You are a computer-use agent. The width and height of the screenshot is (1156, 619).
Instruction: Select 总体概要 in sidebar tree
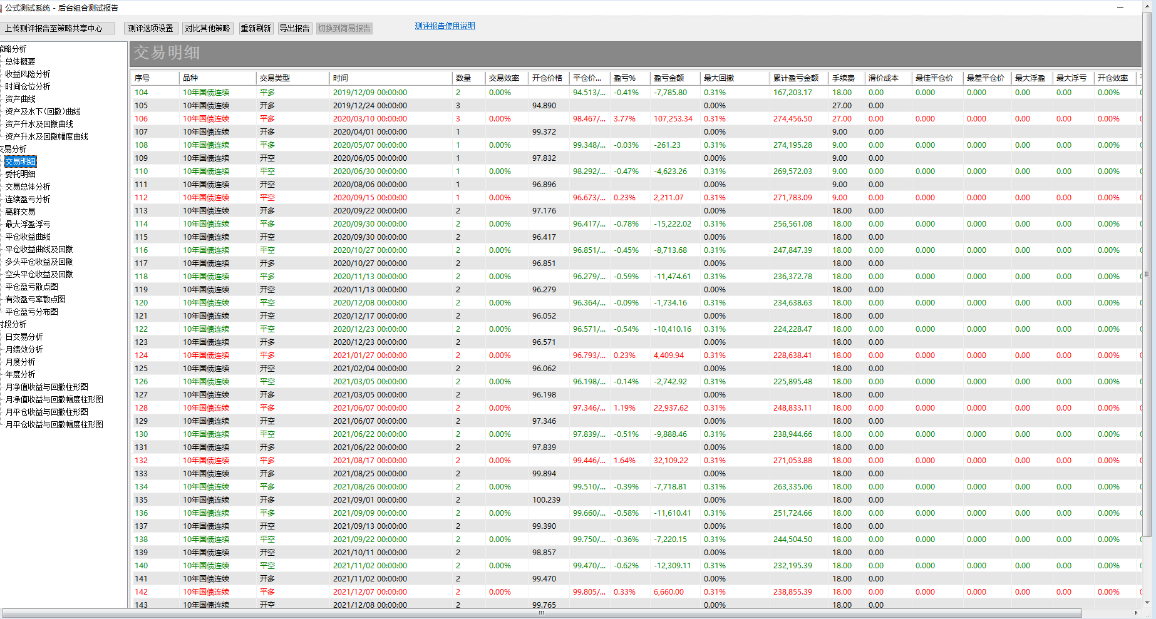20,61
